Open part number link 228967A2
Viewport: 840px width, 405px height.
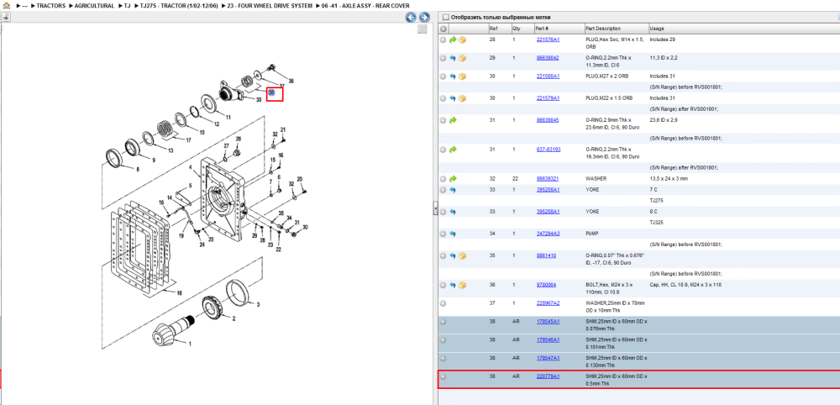(548, 303)
